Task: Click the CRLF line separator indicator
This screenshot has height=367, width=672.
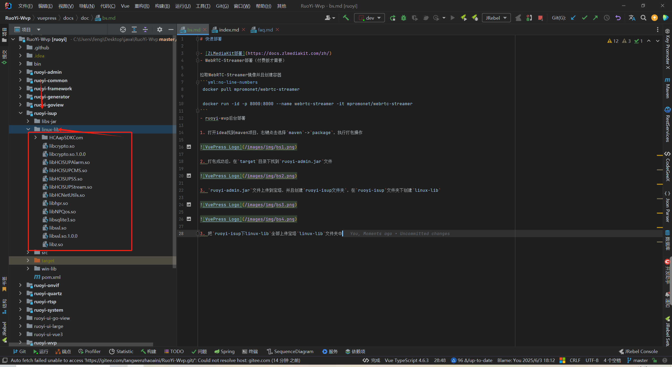Action: pyautogui.click(x=575, y=360)
